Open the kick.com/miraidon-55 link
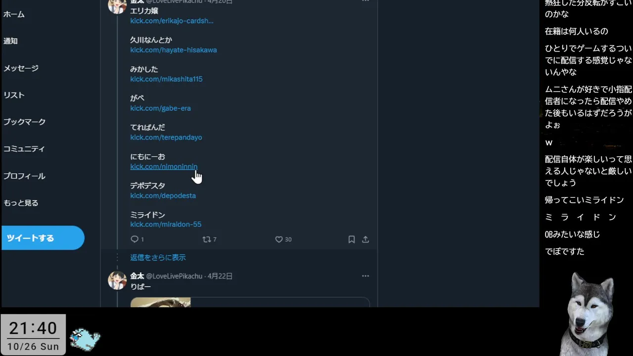 (x=166, y=224)
